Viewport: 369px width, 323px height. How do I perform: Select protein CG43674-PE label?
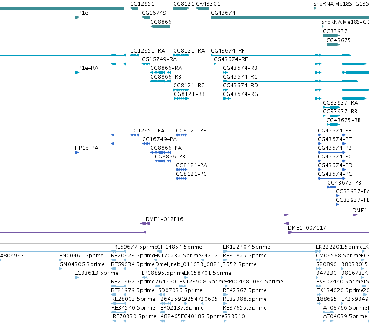pyautogui.click(x=335, y=139)
